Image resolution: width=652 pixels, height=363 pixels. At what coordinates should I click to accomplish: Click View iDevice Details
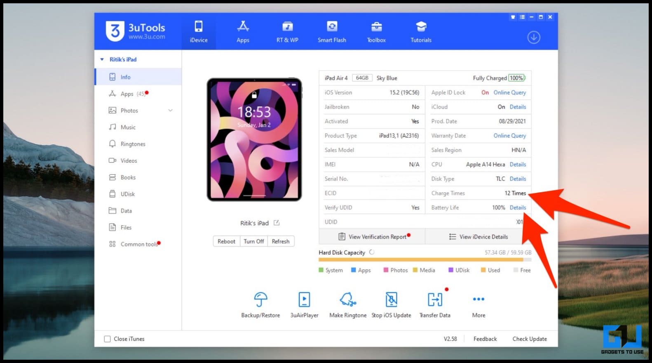pyautogui.click(x=478, y=236)
